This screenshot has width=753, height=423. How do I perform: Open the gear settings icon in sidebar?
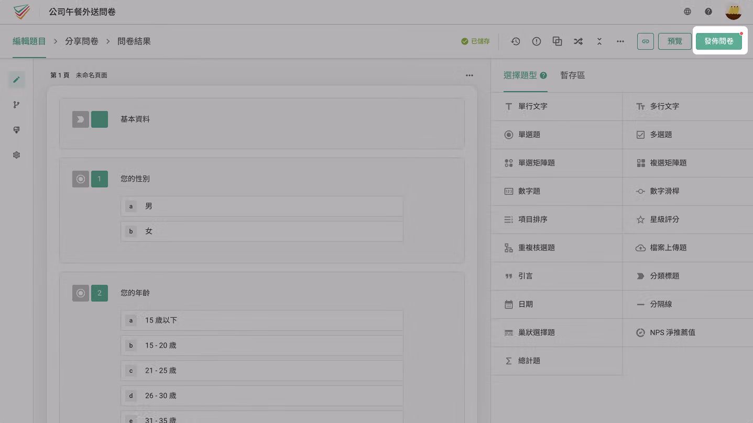click(17, 155)
